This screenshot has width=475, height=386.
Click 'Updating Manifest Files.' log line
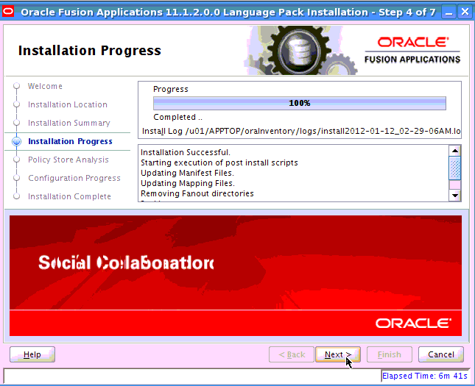pos(187,173)
